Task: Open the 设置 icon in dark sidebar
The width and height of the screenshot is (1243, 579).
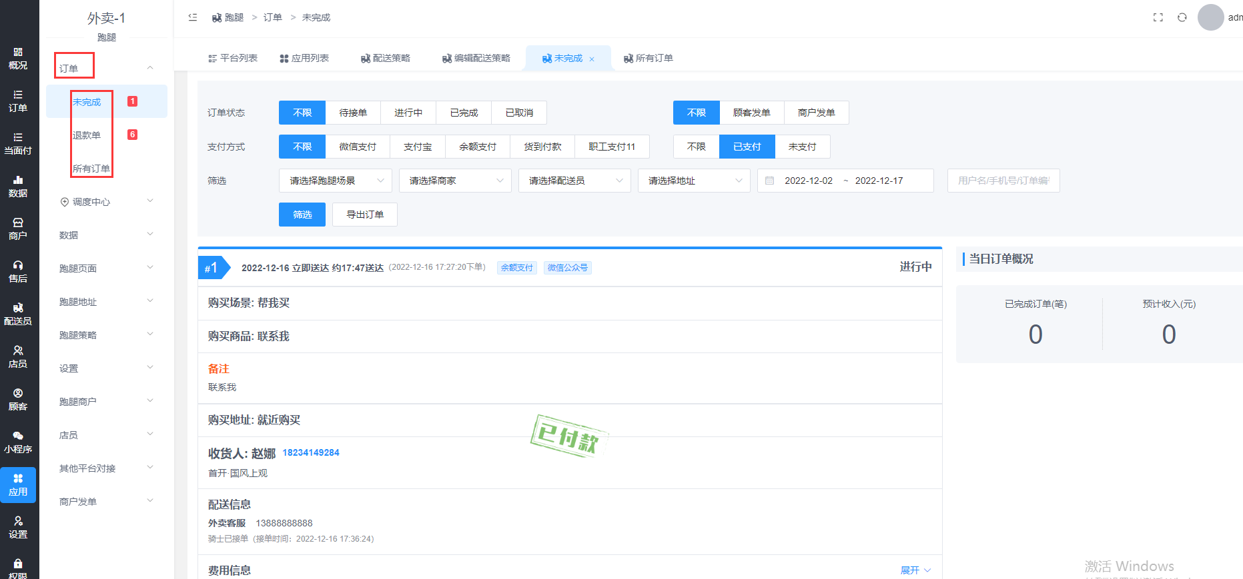Action: pos(18,528)
